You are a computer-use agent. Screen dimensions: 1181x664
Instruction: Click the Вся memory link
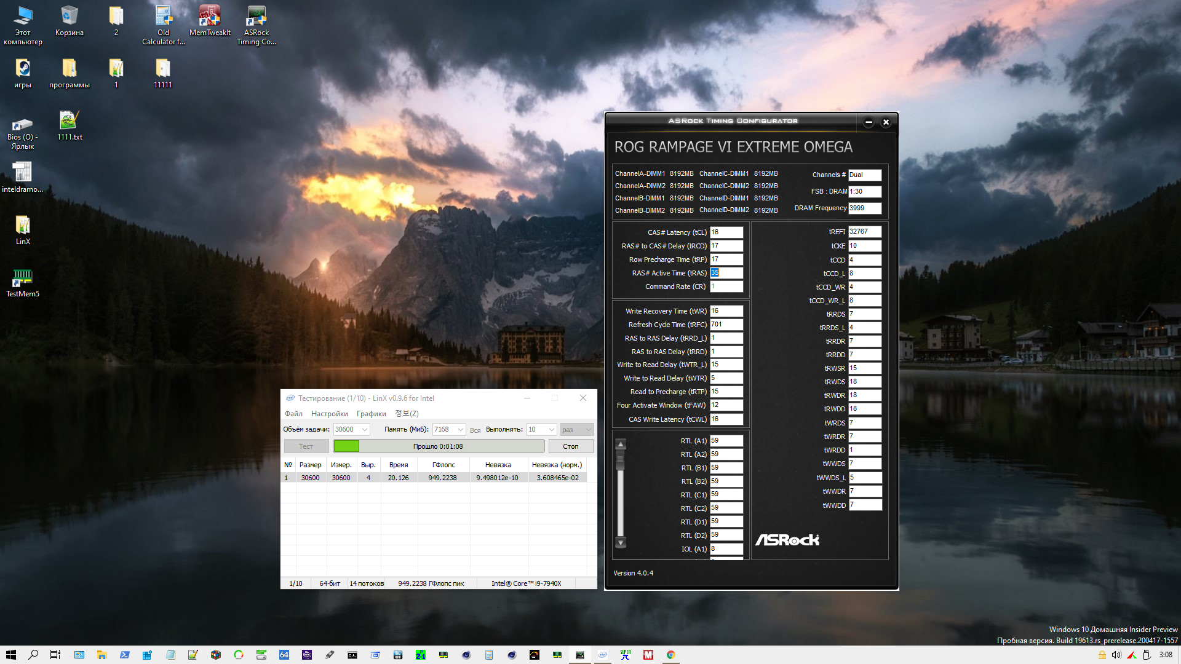pos(475,430)
